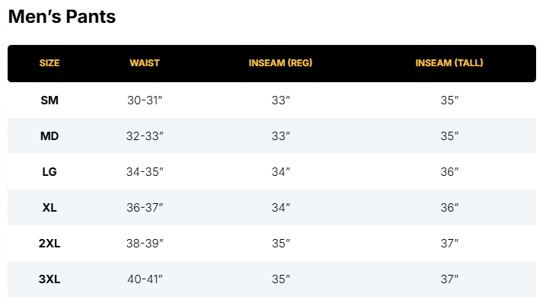The image size is (546, 306).
Task: Select the MD size row label
Action: point(49,136)
